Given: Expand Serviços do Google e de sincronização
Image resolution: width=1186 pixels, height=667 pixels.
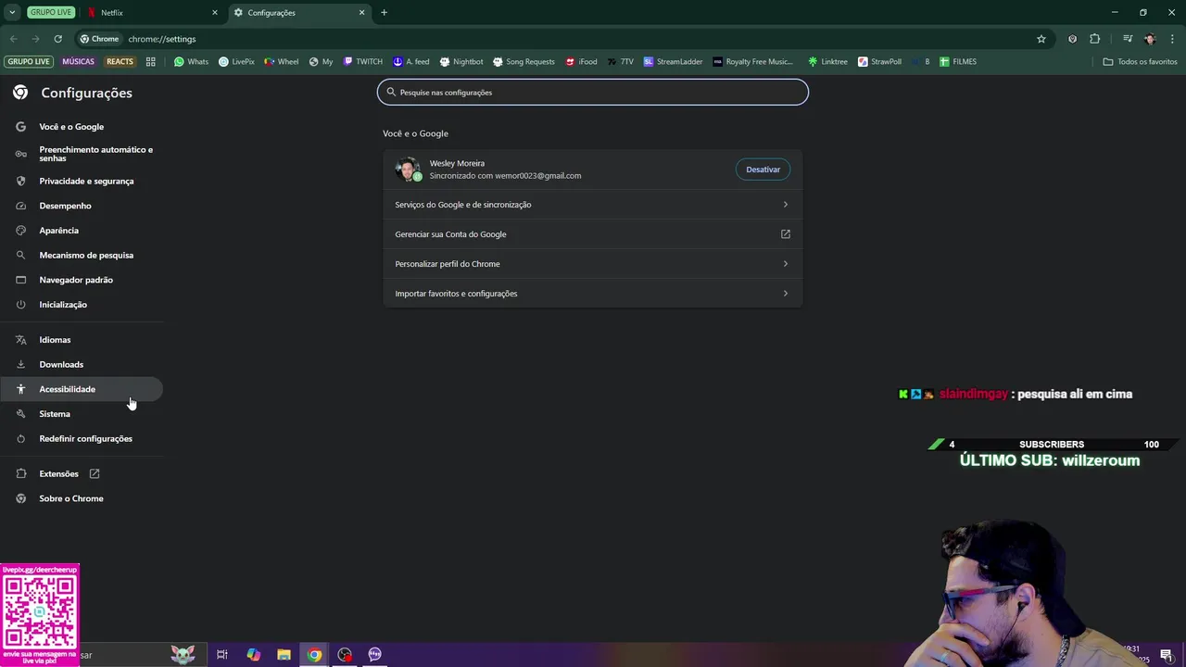Looking at the screenshot, I should [593, 205].
